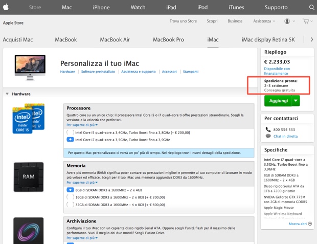Open Disponibile con finanziamento link
Image resolution: width=317 pixels, height=244 pixels.
tap(277, 71)
